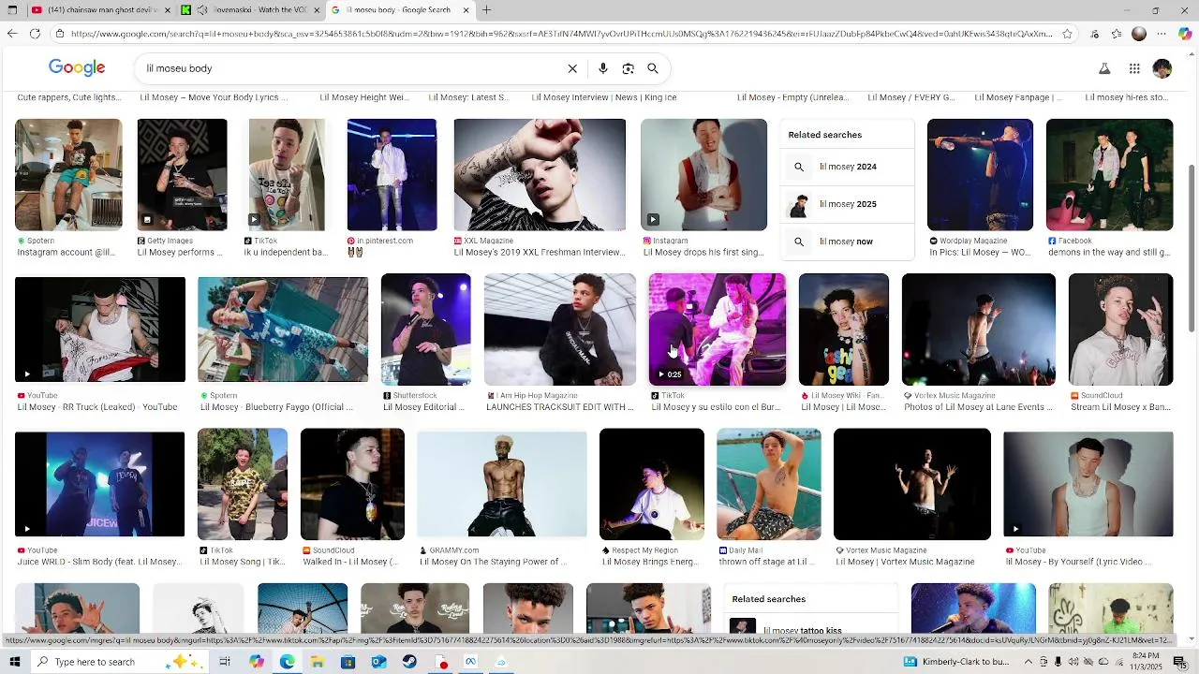Open the GRAMMY.com image thumbnail
The width and height of the screenshot is (1199, 674).
pos(502,484)
